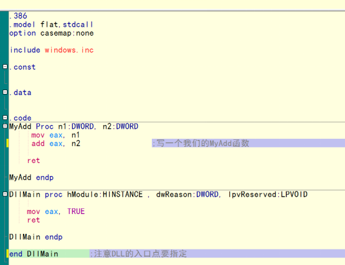Click the 'include' keyword
This screenshot has width=345, height=265.
click(x=25, y=50)
